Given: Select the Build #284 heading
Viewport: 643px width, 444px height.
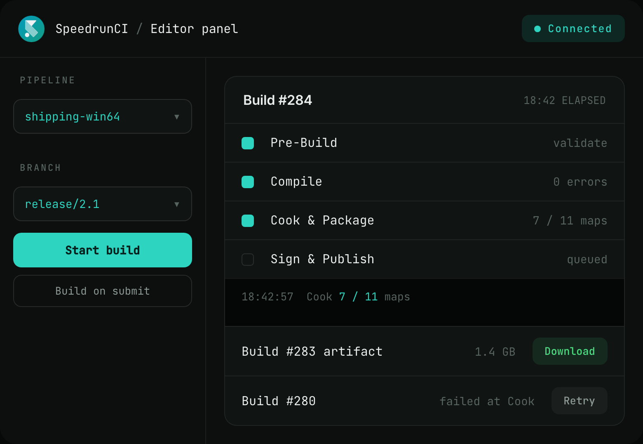Looking at the screenshot, I should (x=278, y=100).
